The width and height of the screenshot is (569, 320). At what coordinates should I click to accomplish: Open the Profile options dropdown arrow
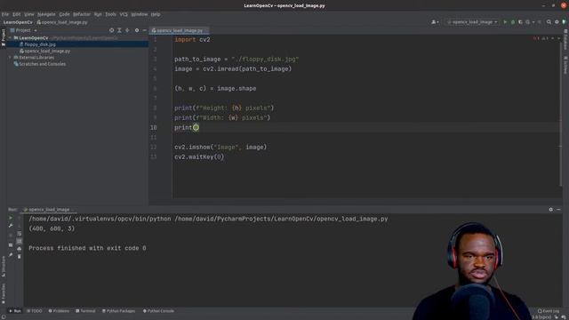[x=533, y=22]
